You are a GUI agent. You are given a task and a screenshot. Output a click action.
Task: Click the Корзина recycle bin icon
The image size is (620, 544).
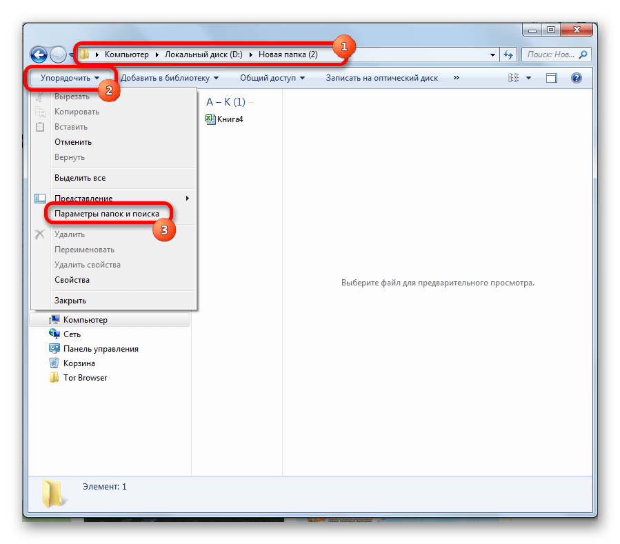click(x=54, y=363)
